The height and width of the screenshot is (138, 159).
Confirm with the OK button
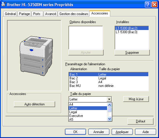75,132
